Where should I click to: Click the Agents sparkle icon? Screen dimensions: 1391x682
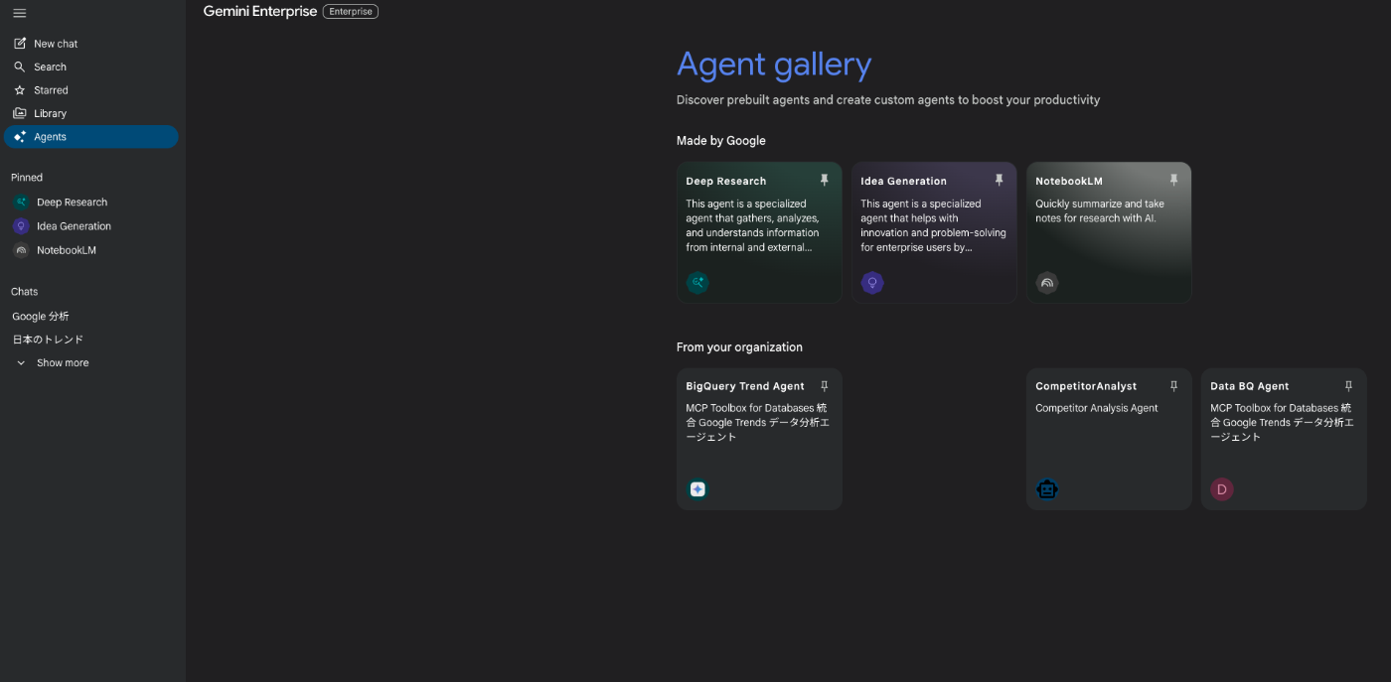tap(20, 137)
